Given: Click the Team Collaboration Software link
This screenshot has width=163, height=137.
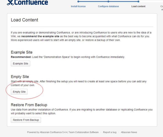Looking at the screenshot, I should pyautogui.click(x=84, y=132).
